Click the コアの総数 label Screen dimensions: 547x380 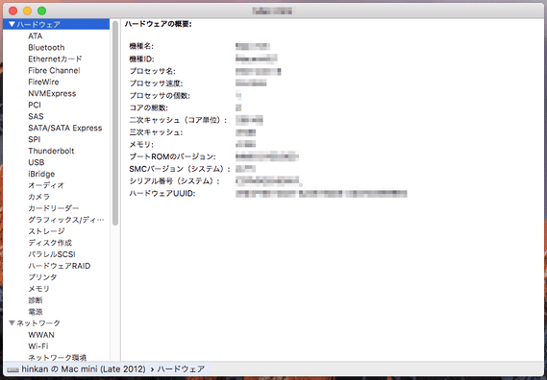[149, 108]
